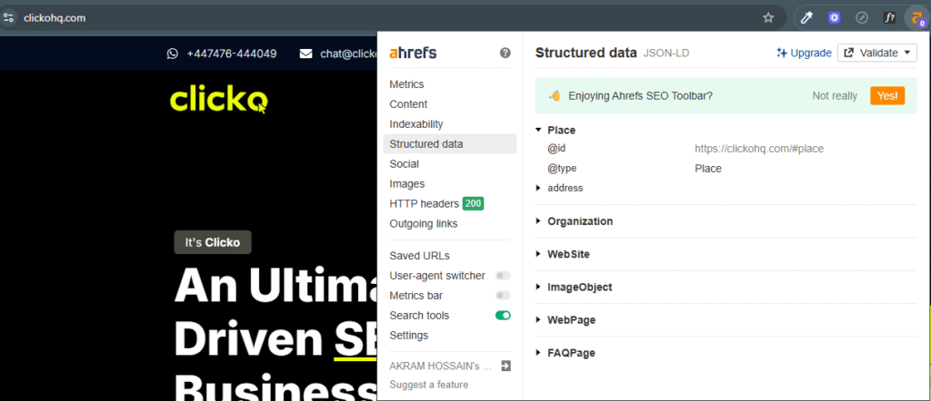Viewport: 931px width, 401px height.
Task: Select Indexability in the sidebar
Action: pyautogui.click(x=416, y=124)
